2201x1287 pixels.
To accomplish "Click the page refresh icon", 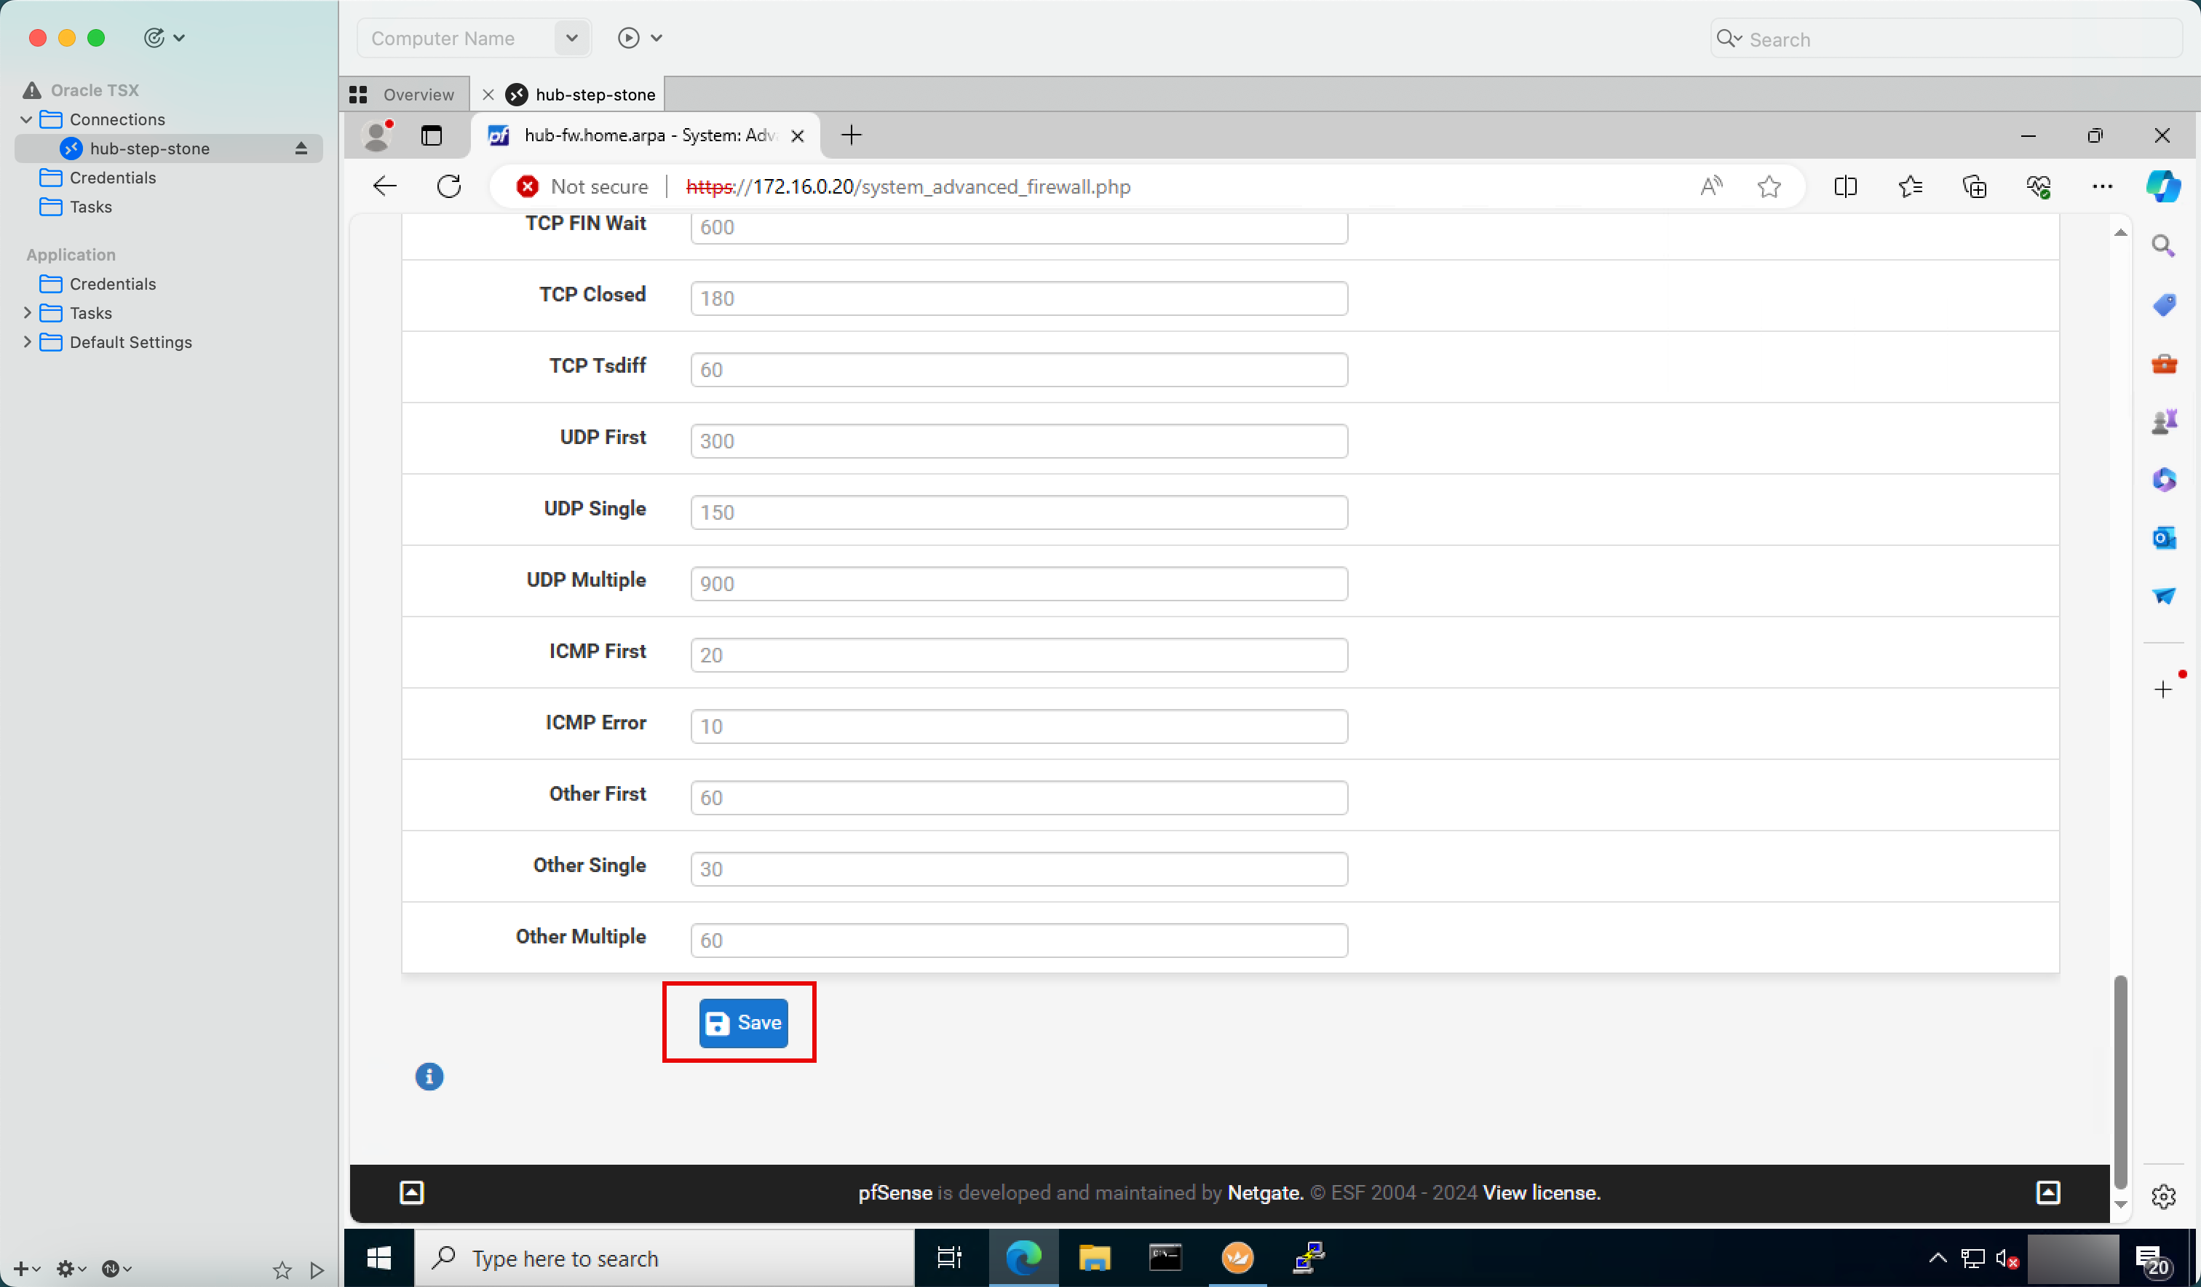I will 451,186.
